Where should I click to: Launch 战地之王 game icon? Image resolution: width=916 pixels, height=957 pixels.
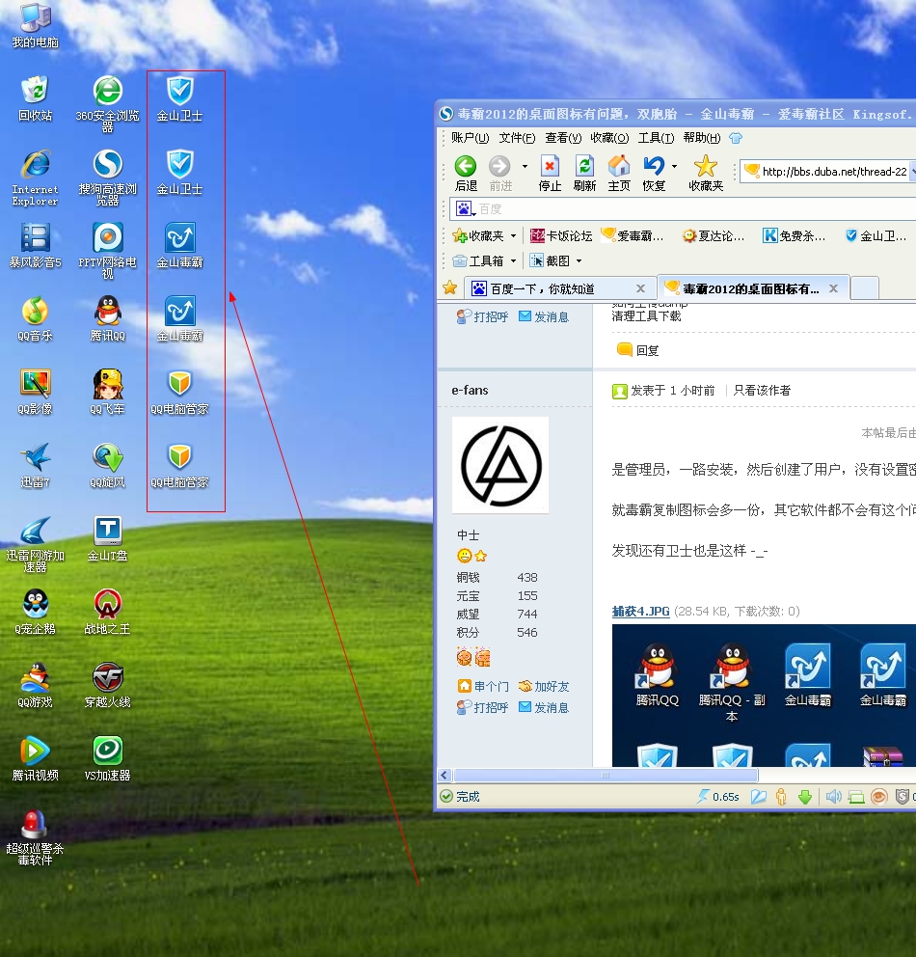tap(107, 612)
